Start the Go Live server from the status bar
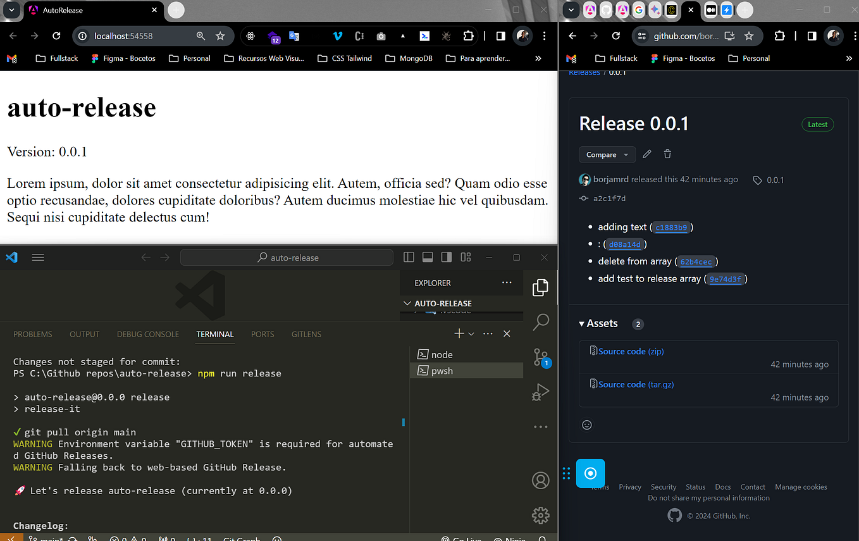 tap(461, 538)
